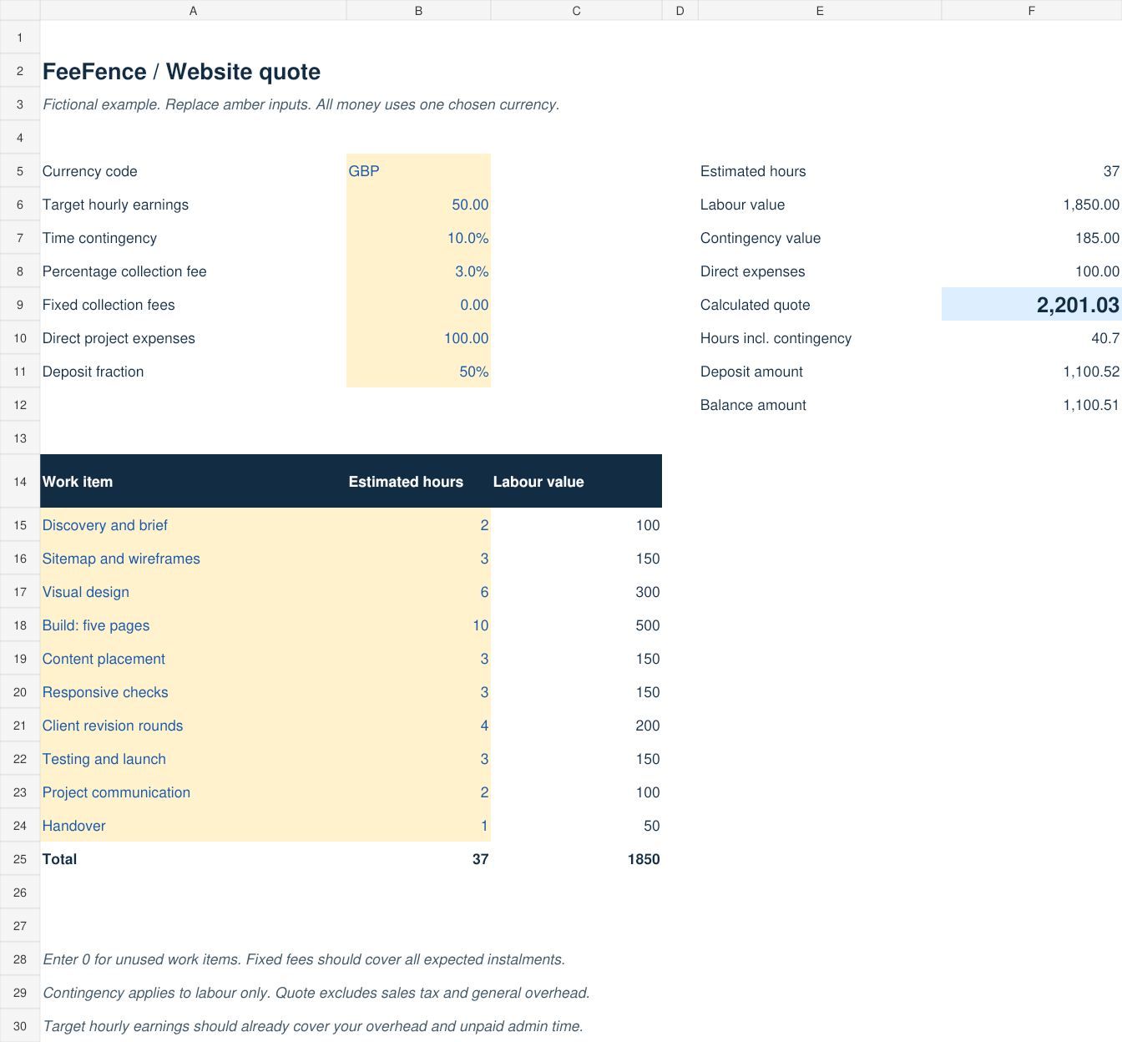Select the Labour value table header
The height and width of the screenshot is (1042, 1122).
pyautogui.click(x=576, y=482)
